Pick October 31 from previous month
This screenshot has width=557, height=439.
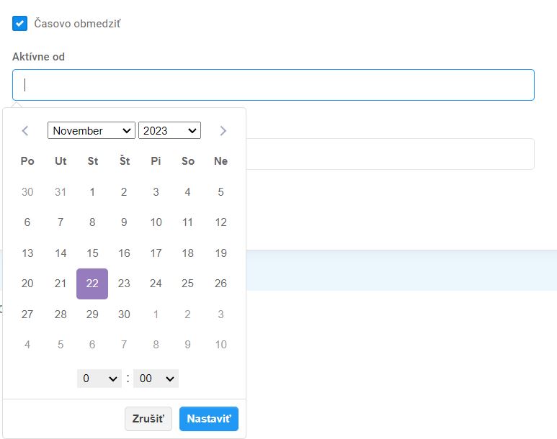pyautogui.click(x=61, y=192)
